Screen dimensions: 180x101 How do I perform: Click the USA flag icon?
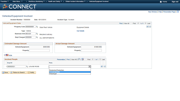7,55
